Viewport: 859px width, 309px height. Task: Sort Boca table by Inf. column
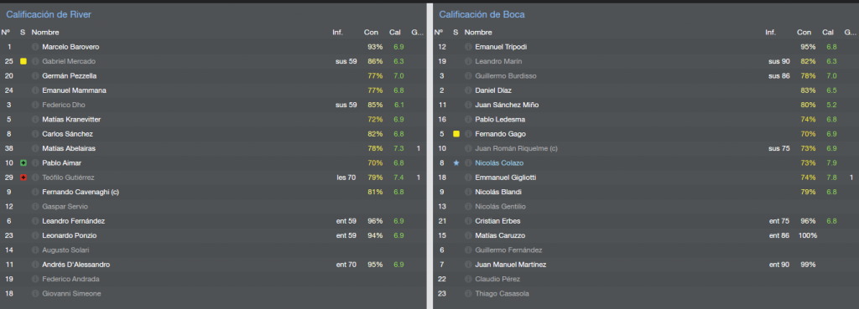pos(771,33)
